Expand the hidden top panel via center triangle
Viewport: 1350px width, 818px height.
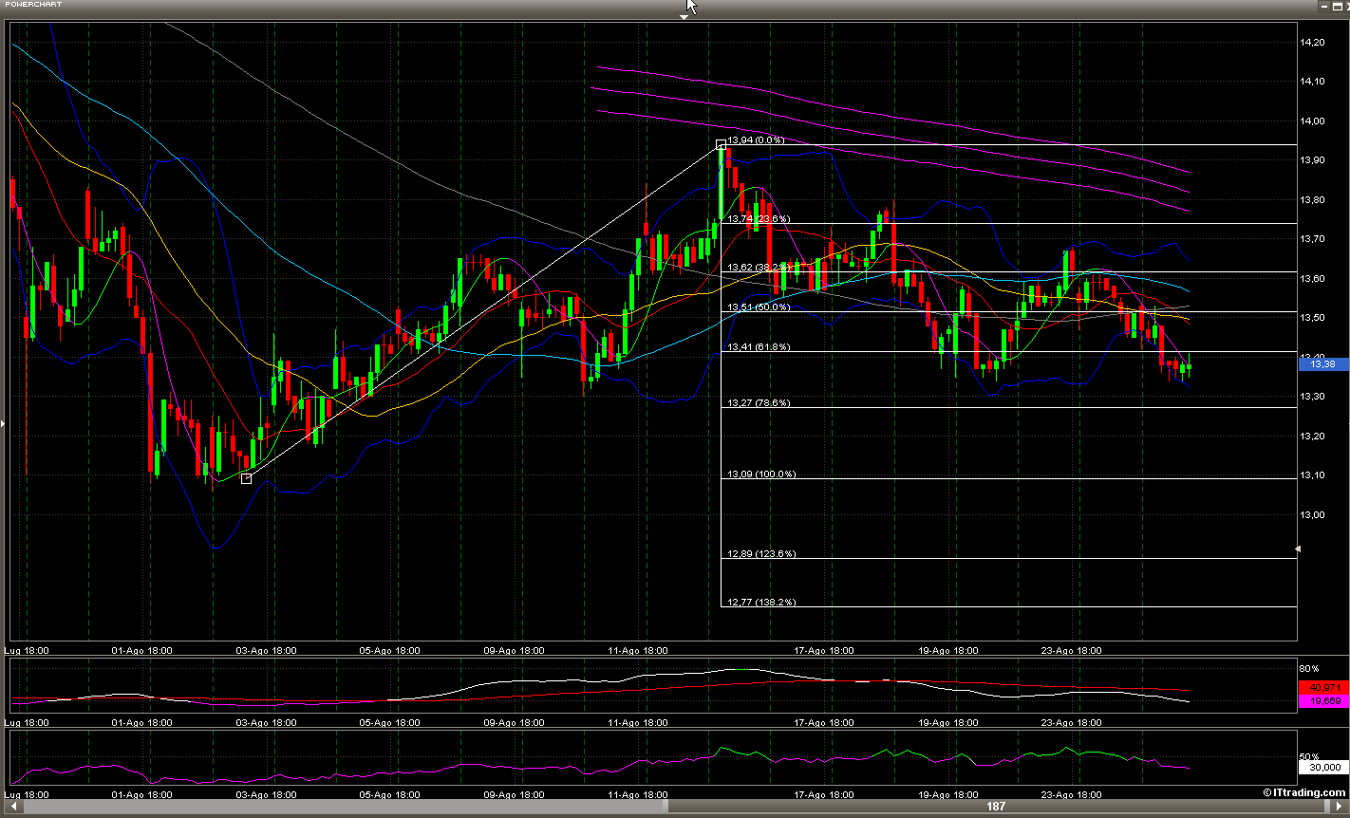click(x=684, y=16)
